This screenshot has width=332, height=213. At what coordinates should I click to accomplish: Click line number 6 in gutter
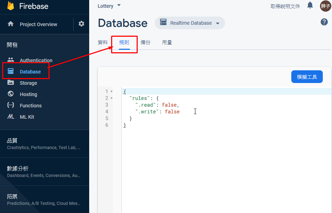pos(107,125)
